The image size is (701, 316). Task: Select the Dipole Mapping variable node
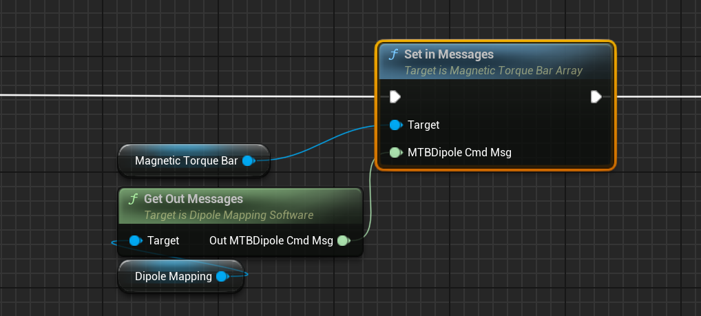coord(173,277)
